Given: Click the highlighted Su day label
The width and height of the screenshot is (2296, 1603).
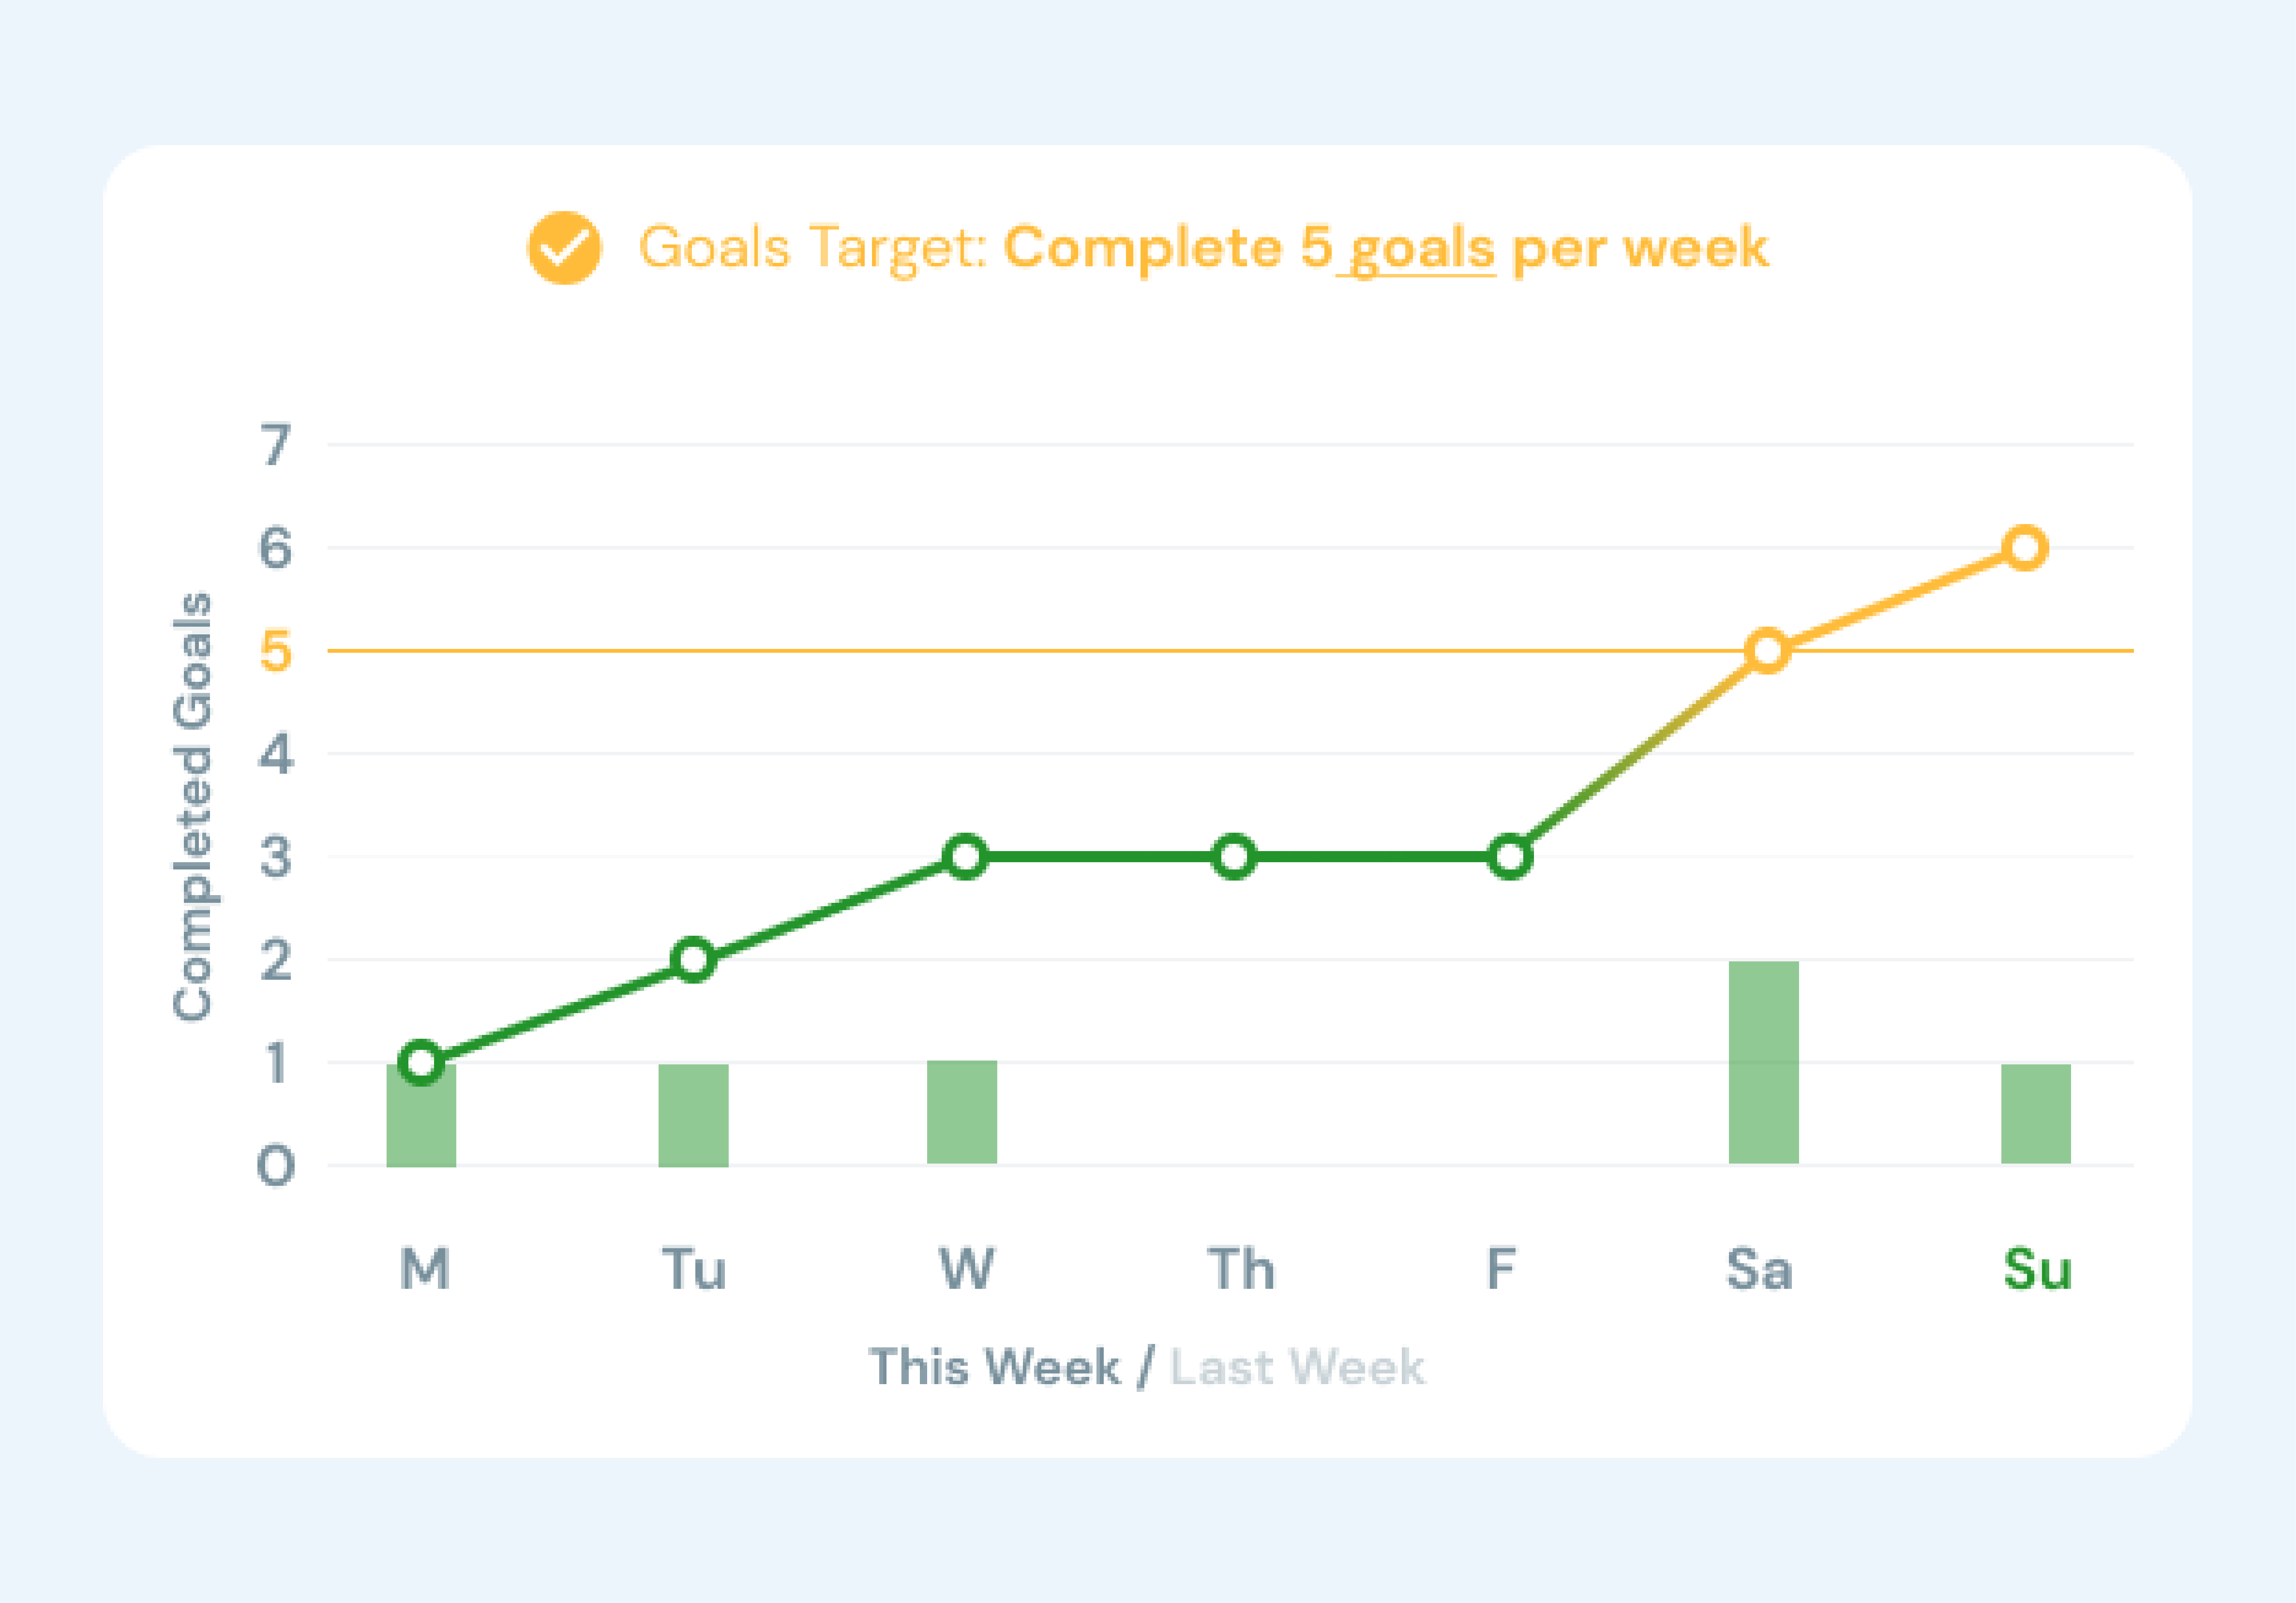Looking at the screenshot, I should (x=2037, y=1270).
